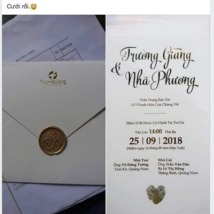Click the "Nhã Phương" calligraphy name

(162, 81)
